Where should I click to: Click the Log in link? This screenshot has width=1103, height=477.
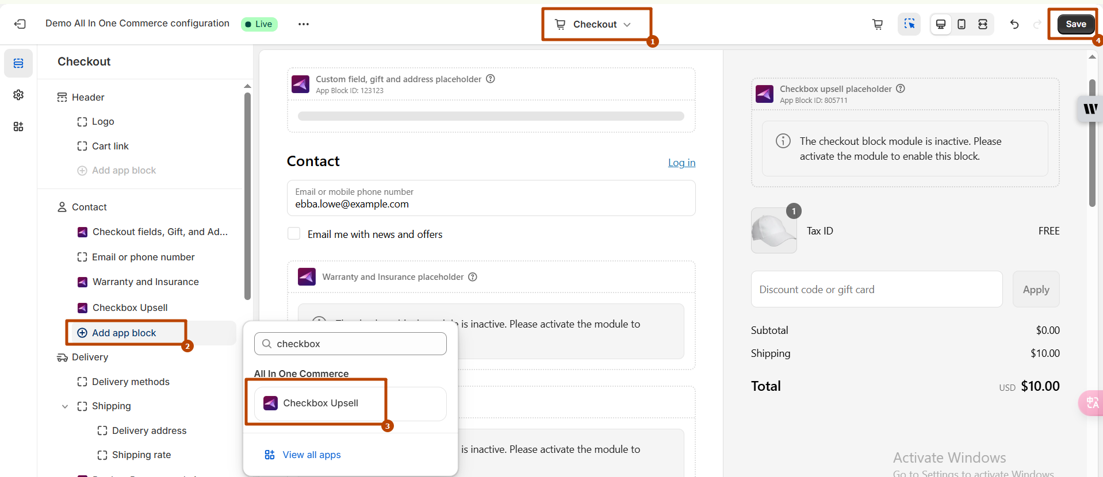[x=681, y=163]
